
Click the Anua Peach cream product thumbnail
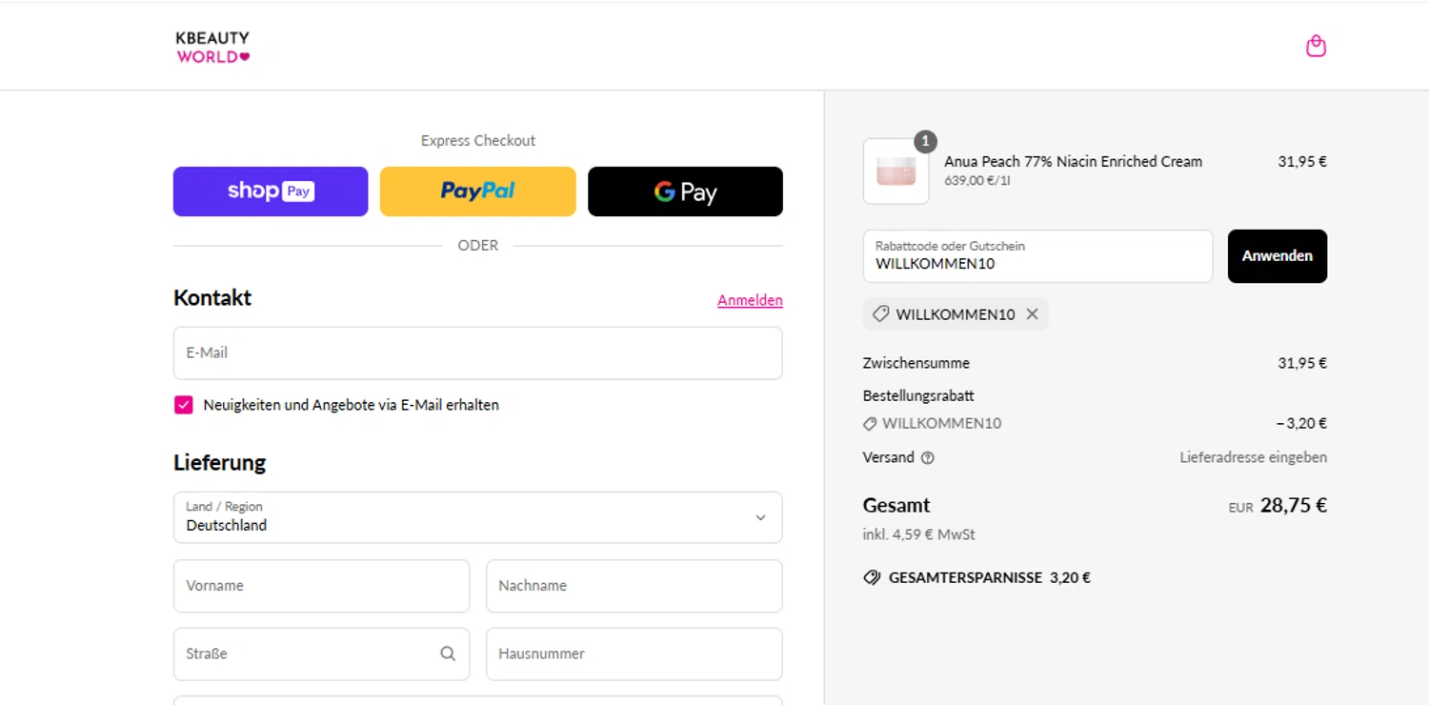[896, 171]
